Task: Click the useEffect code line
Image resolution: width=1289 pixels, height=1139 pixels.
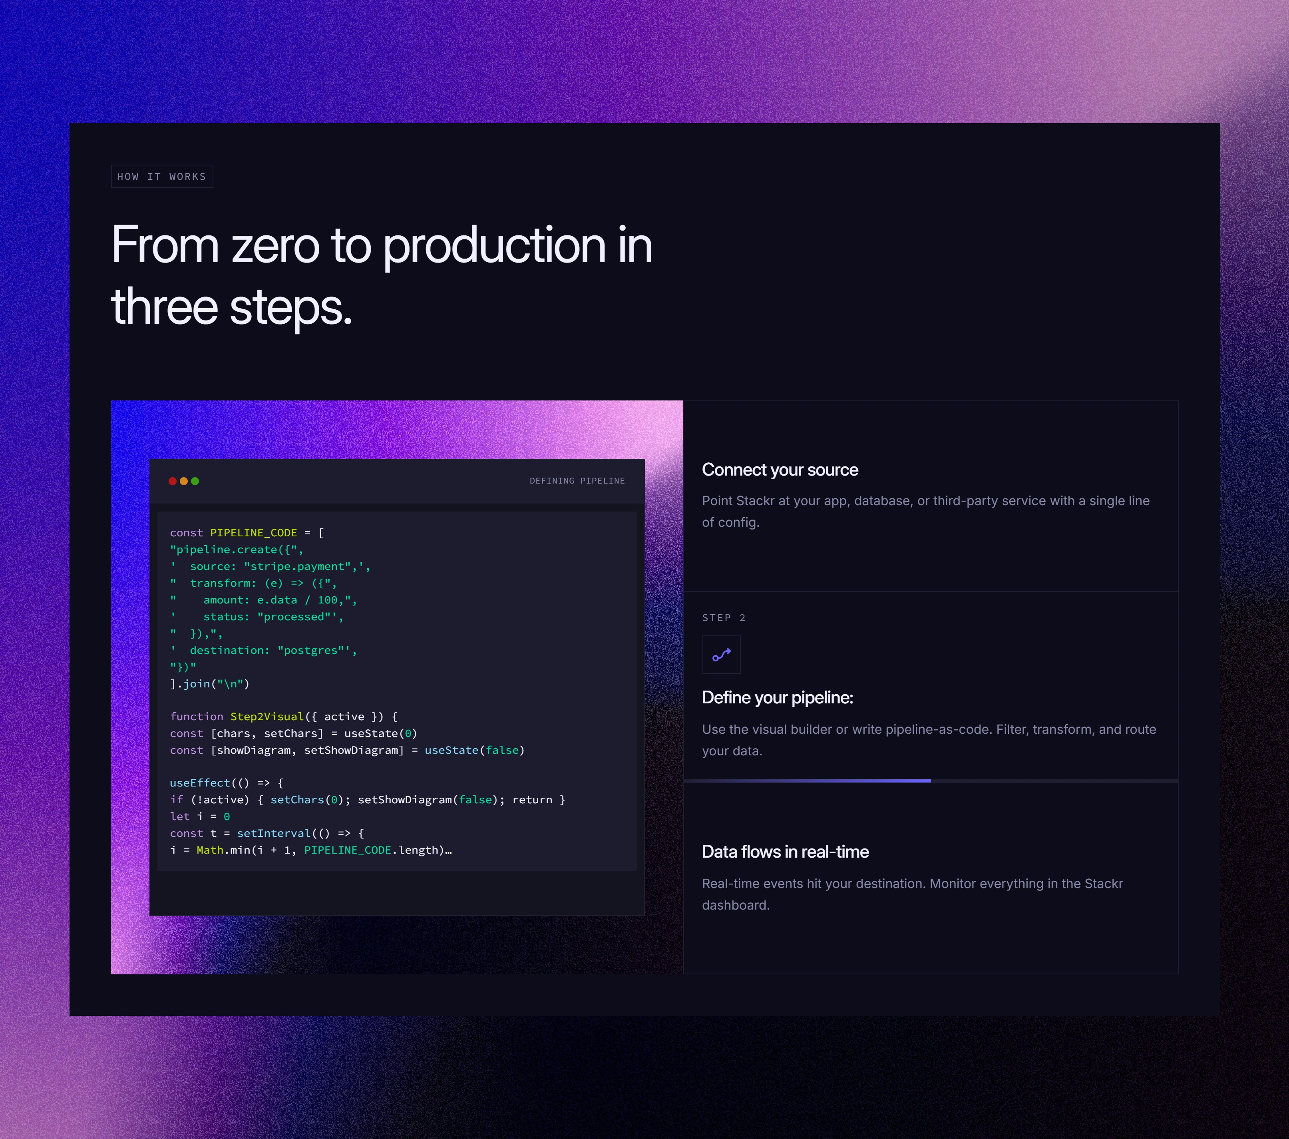Action: 227,783
